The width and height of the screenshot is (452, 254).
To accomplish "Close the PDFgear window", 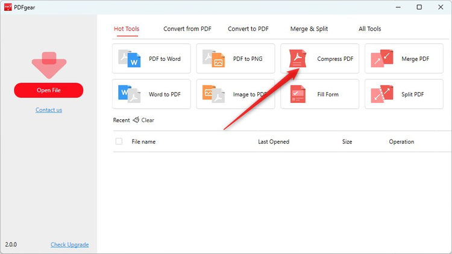I will click(x=441, y=7).
